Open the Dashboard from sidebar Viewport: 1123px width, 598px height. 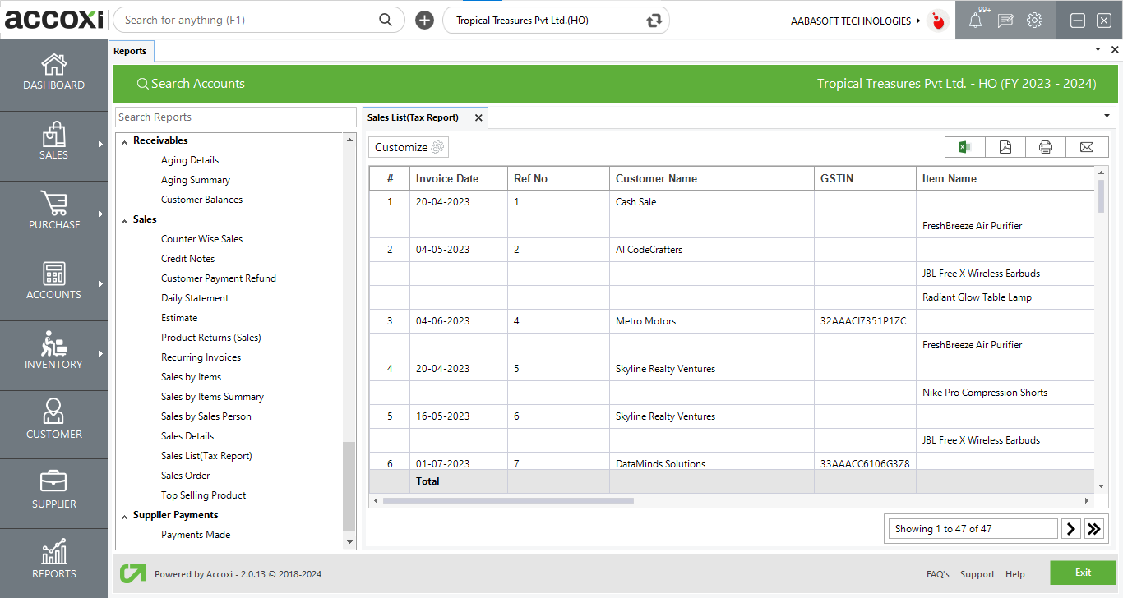[x=54, y=72]
